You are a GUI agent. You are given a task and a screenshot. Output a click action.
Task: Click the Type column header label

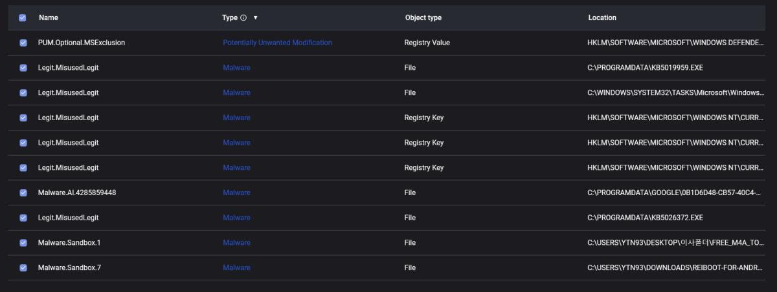coord(230,18)
